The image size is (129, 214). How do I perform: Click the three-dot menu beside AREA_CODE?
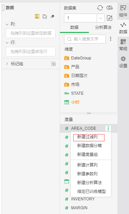tap(108, 128)
